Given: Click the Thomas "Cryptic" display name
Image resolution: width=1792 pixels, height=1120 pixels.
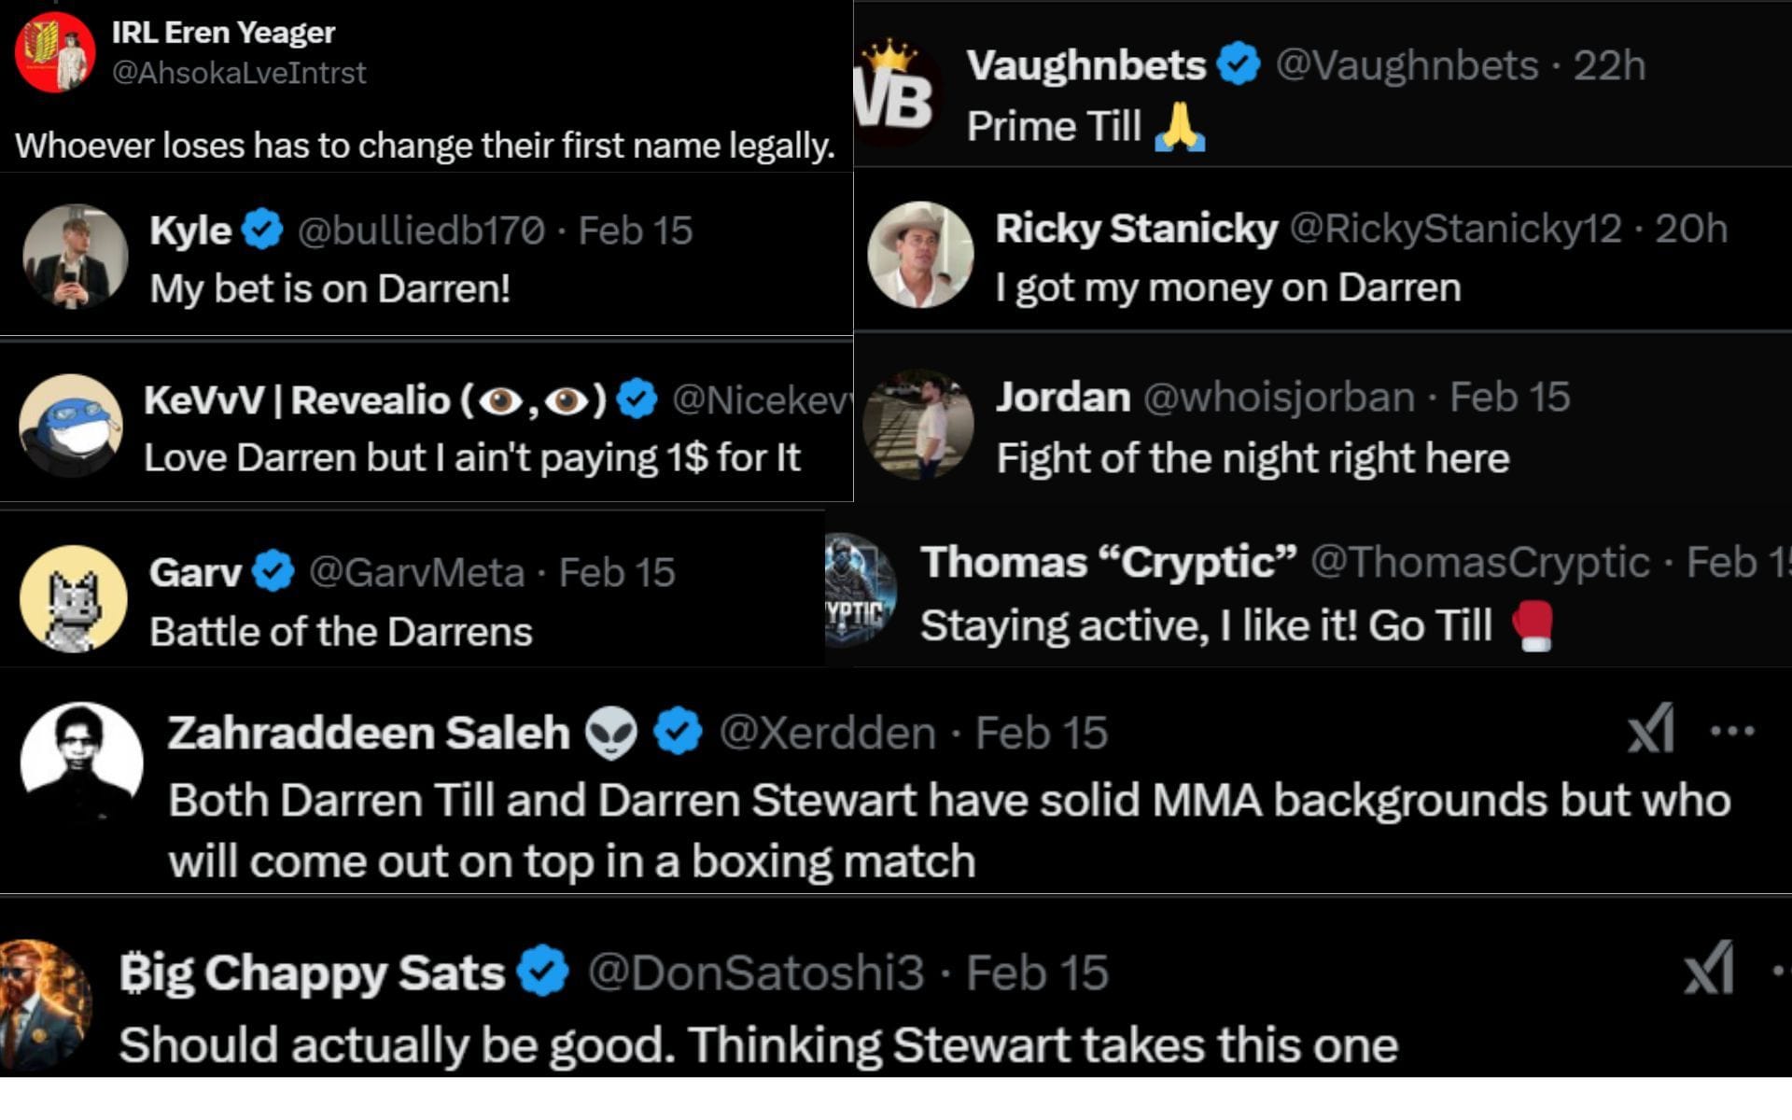Looking at the screenshot, I should (x=1108, y=562).
